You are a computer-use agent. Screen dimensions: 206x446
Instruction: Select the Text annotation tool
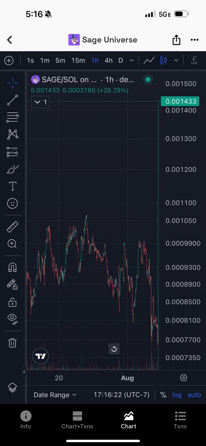13,186
